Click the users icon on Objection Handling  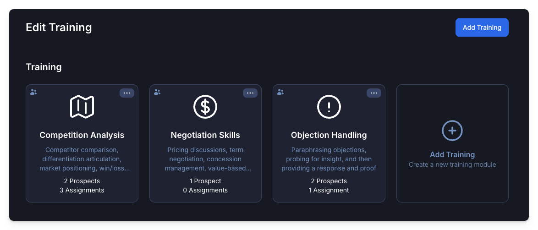(280, 92)
